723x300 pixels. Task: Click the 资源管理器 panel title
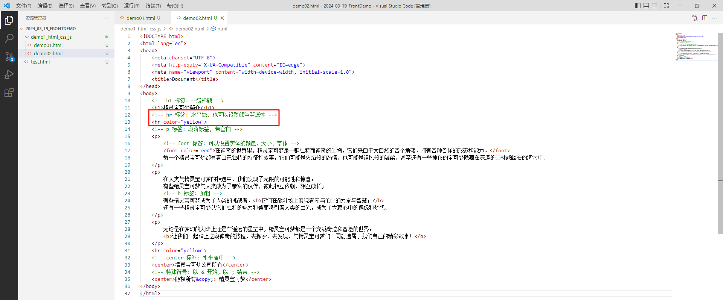[x=36, y=18]
